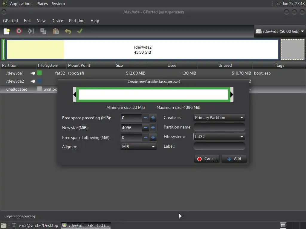Click the /dev/vda2 45.50 GiB graphic block
Image resolution: width=306 pixels, height=229 pixels.
click(x=143, y=49)
